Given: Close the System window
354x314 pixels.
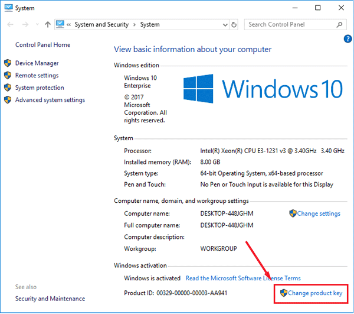Looking at the screenshot, I should pyautogui.click(x=341, y=8).
